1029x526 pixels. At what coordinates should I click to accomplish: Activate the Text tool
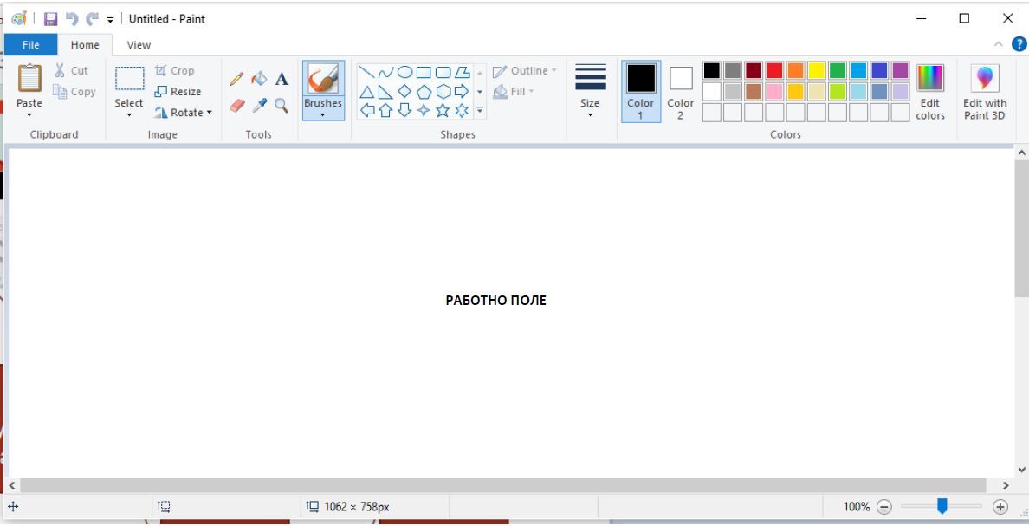282,79
